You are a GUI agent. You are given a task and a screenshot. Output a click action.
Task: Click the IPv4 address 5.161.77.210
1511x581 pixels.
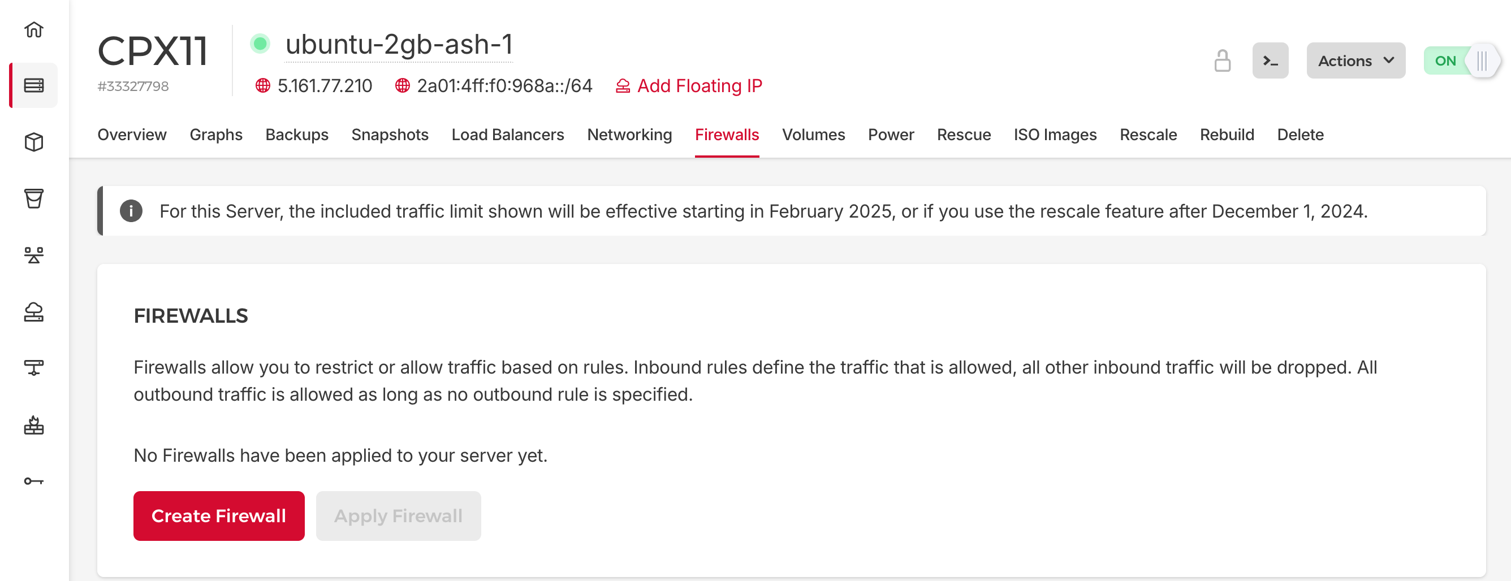coord(325,85)
